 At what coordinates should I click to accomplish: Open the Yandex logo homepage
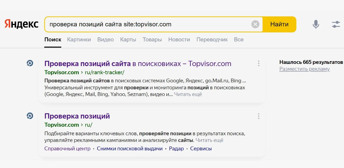(21, 24)
